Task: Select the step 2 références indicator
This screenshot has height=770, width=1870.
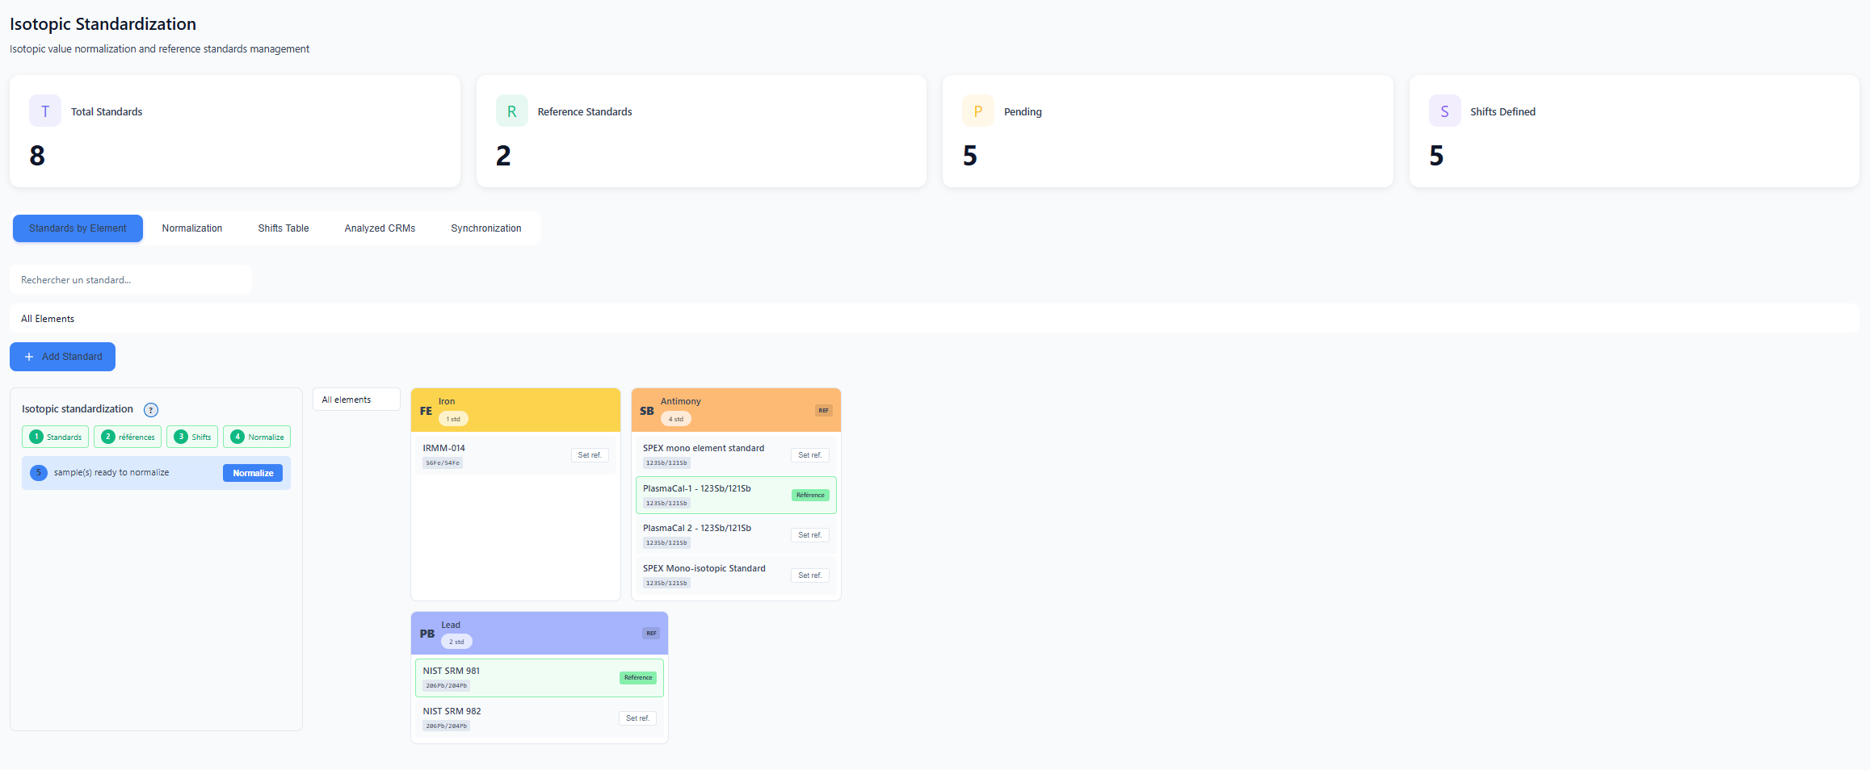Action: [127, 437]
